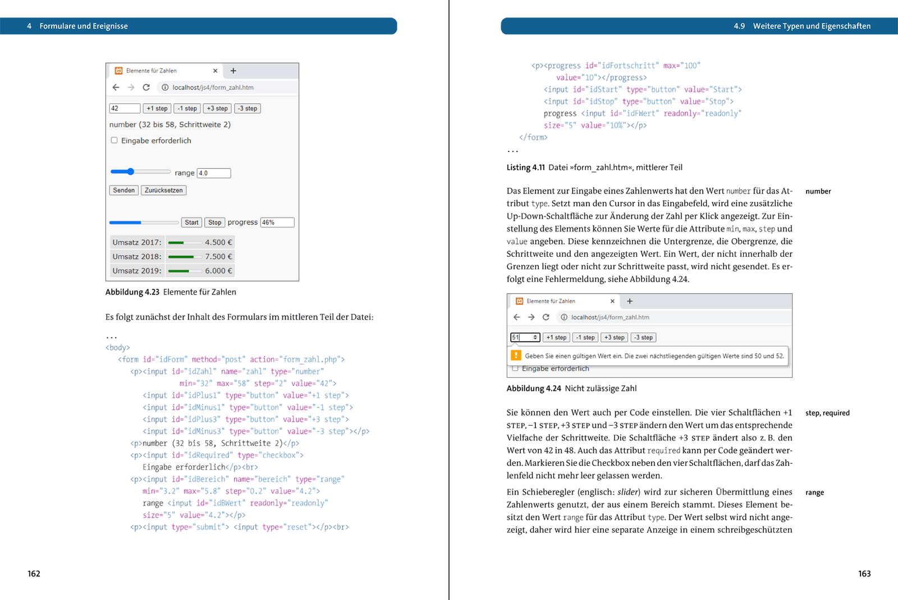Click '+3 step' button in figure 4.23
Image resolution: width=898 pixels, height=600 pixels.
click(x=217, y=109)
